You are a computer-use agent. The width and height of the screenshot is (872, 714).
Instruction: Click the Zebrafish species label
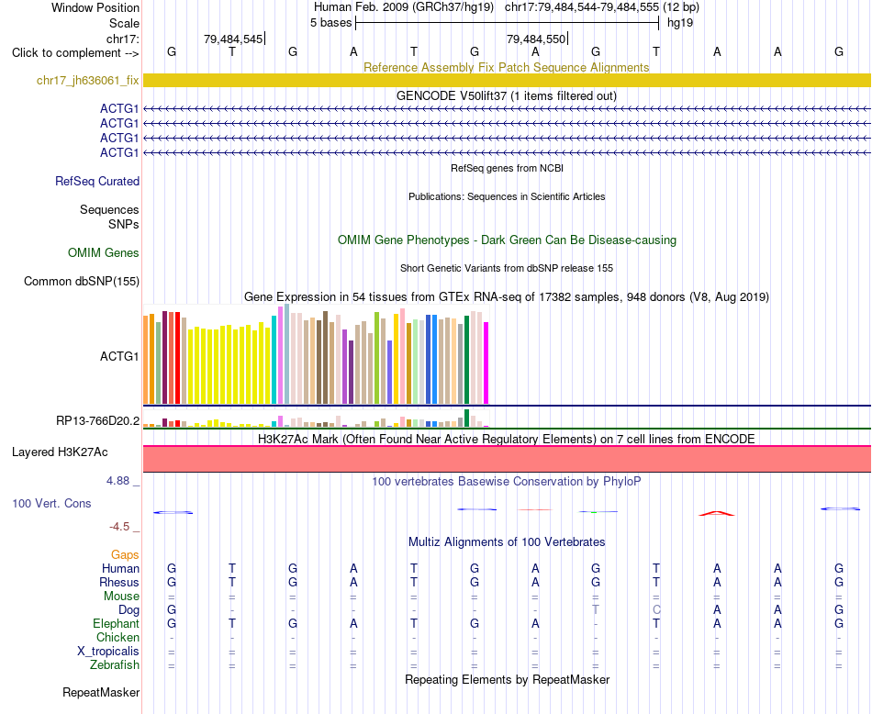point(115,664)
